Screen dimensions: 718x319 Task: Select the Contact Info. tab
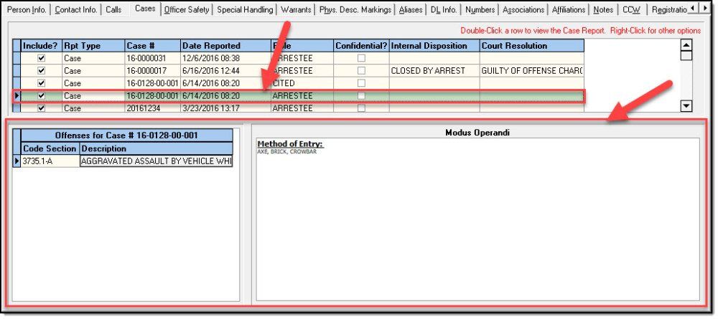77,9
